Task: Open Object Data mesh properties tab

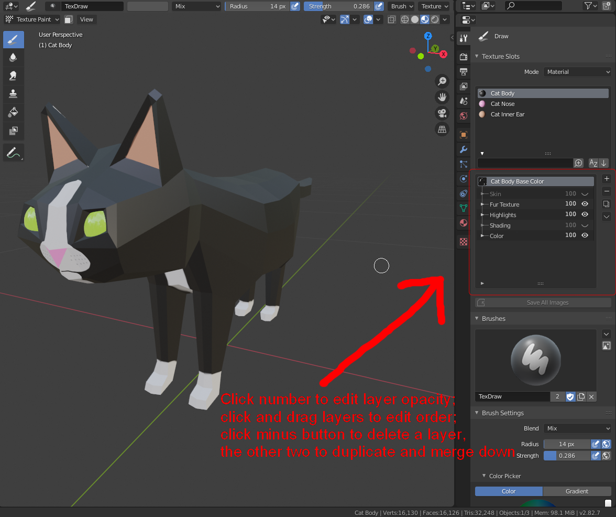Action: click(464, 208)
